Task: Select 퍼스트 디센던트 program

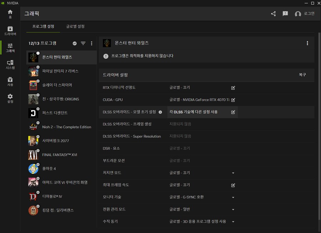Action: (x=61, y=113)
